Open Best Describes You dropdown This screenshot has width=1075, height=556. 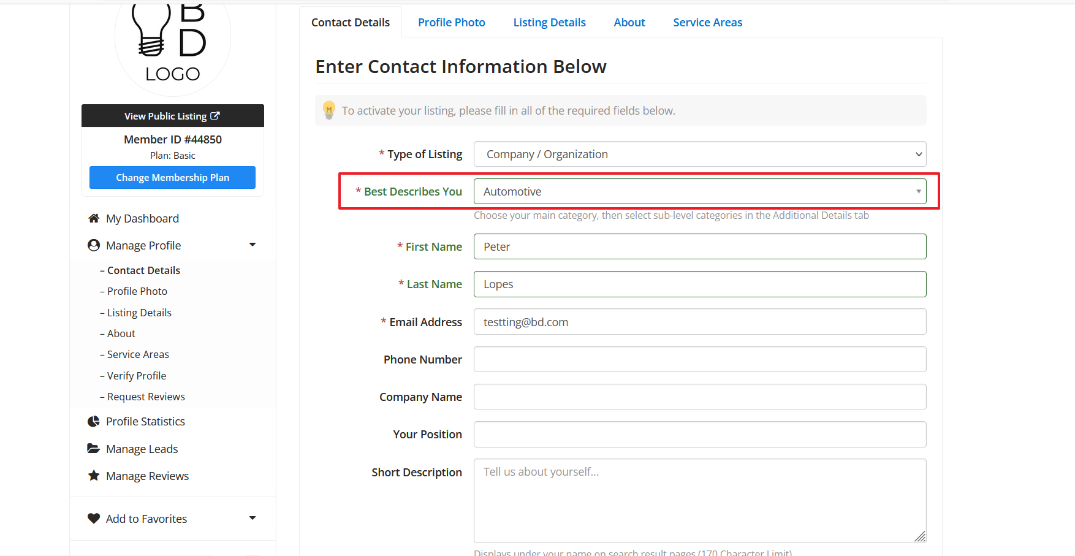point(700,191)
